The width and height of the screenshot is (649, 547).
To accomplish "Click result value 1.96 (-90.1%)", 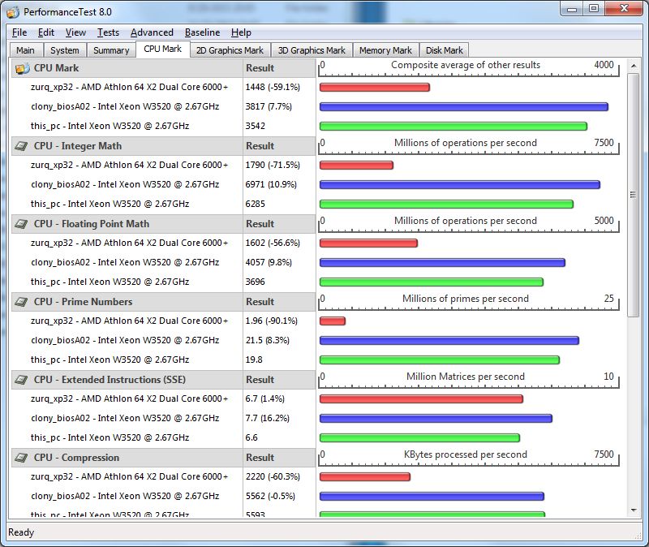I will (272, 321).
